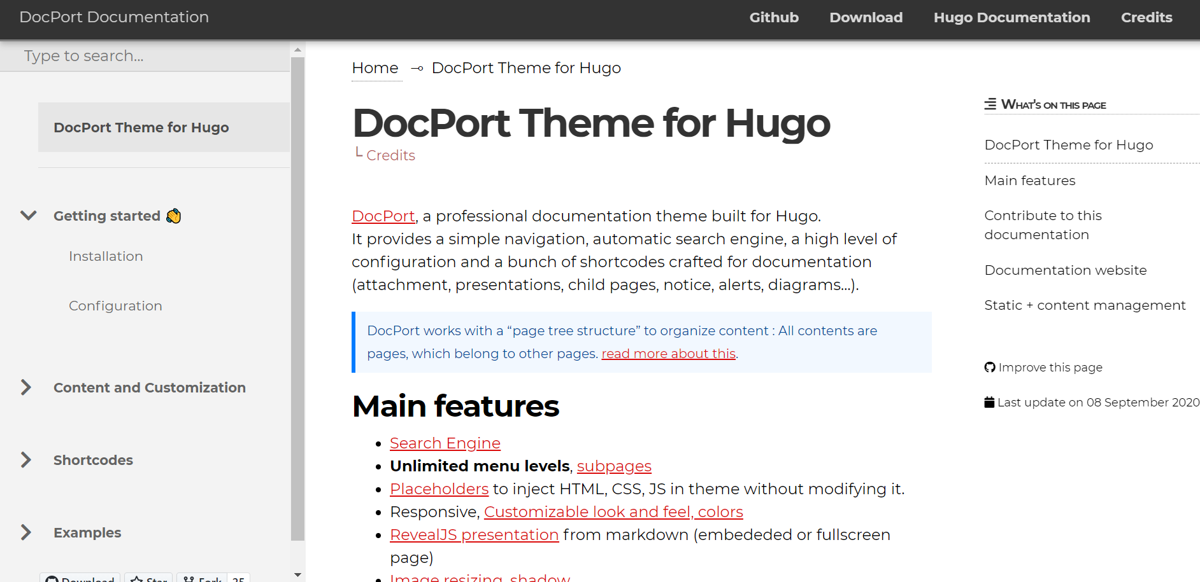
Task: Follow the 'read more about this' link
Action: click(x=668, y=354)
